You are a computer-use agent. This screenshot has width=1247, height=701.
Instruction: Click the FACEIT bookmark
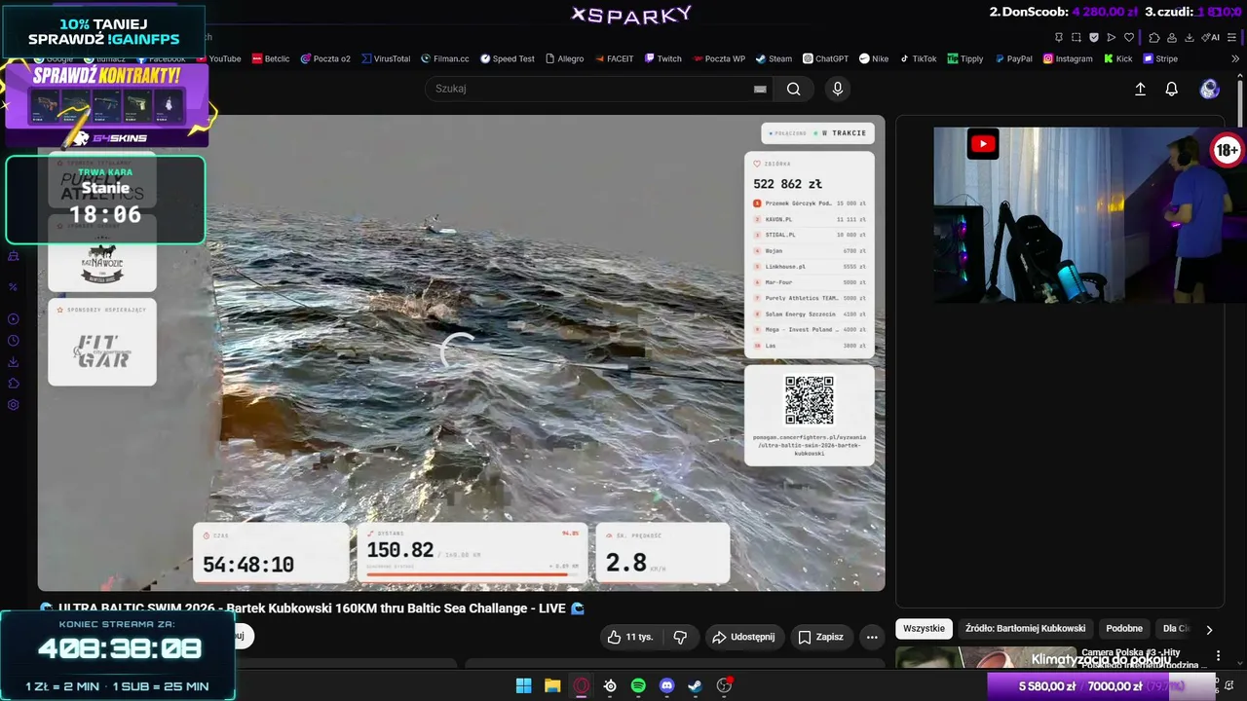(x=614, y=58)
